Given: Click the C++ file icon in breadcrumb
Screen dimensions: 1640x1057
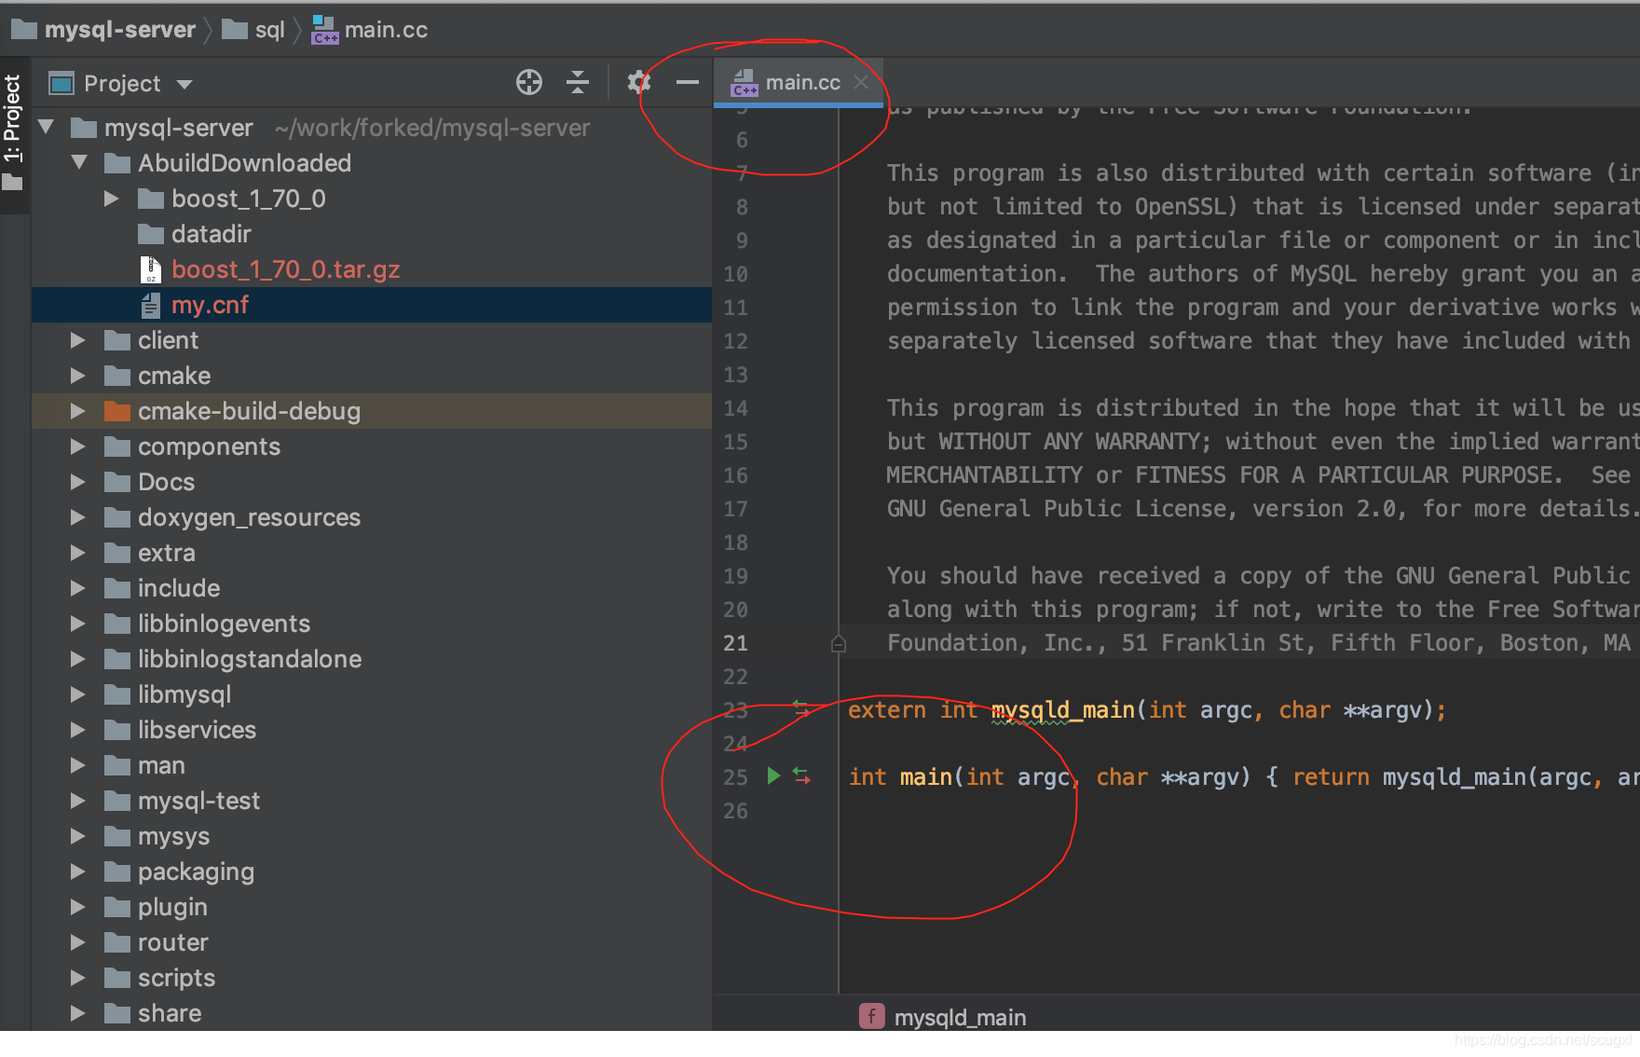Looking at the screenshot, I should point(324,30).
